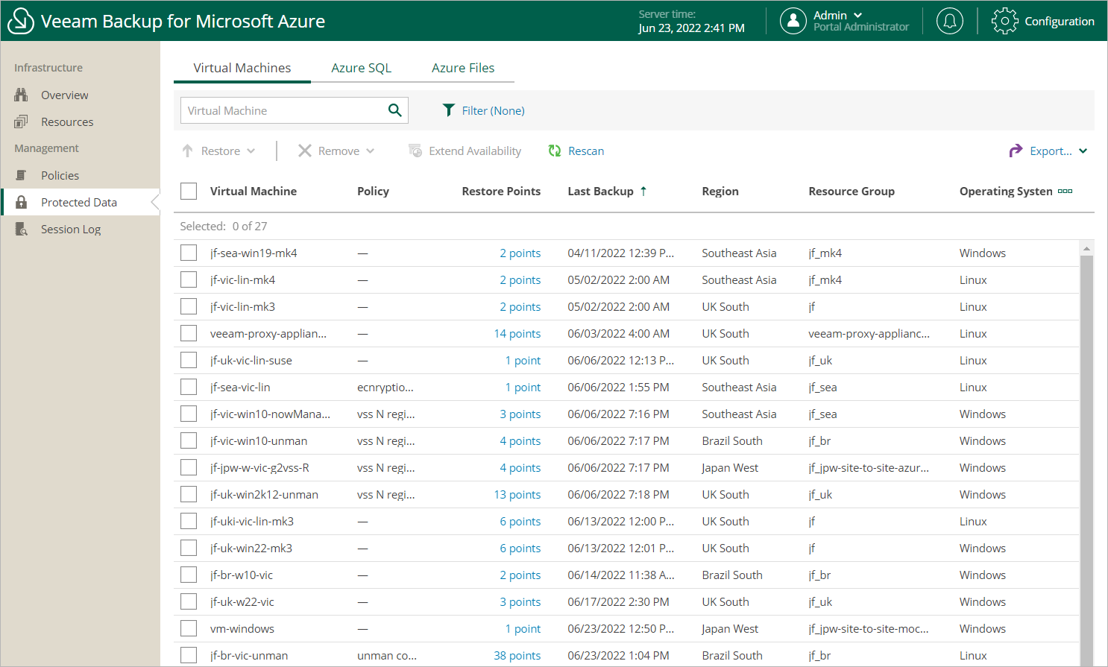Image resolution: width=1108 pixels, height=667 pixels.
Task: Click the vertical scrollbar of the table
Action: point(1086,447)
